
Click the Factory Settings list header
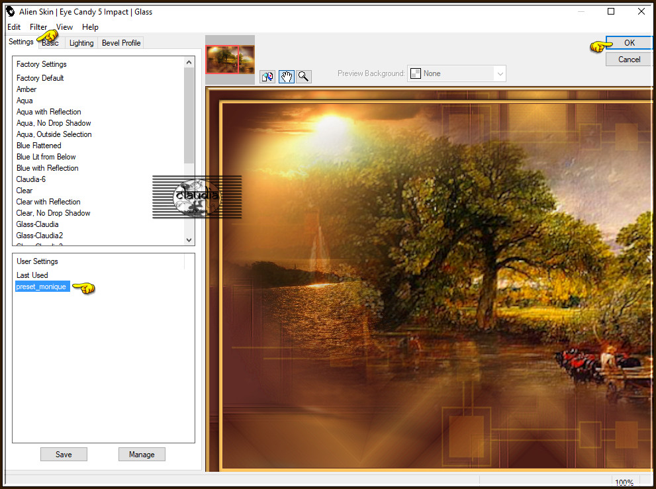[x=42, y=64]
